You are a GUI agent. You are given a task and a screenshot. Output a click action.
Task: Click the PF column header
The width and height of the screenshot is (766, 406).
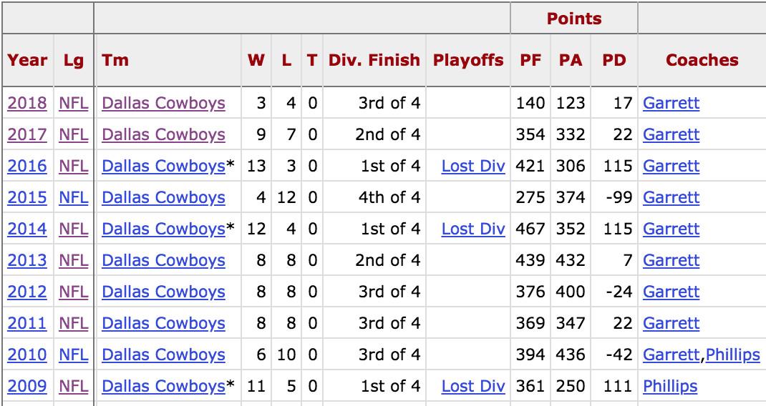click(530, 60)
